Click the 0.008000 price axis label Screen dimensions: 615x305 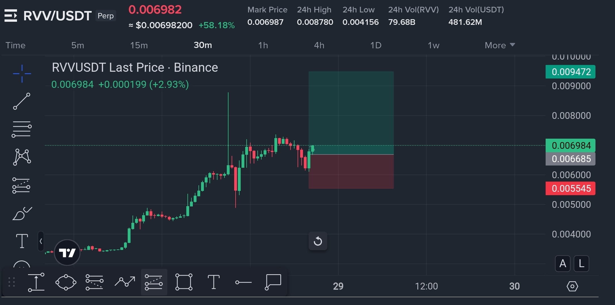[x=571, y=116]
